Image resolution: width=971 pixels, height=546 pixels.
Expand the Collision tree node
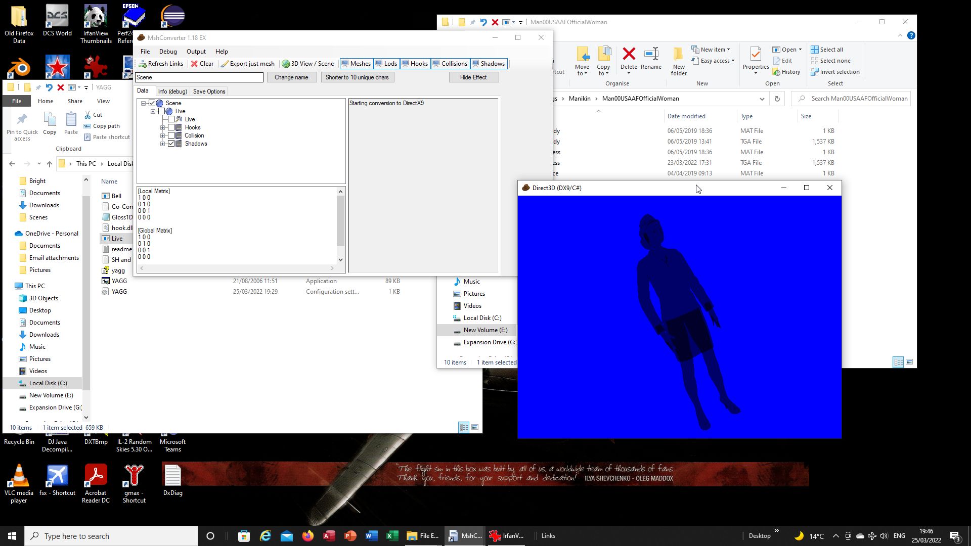(x=163, y=135)
